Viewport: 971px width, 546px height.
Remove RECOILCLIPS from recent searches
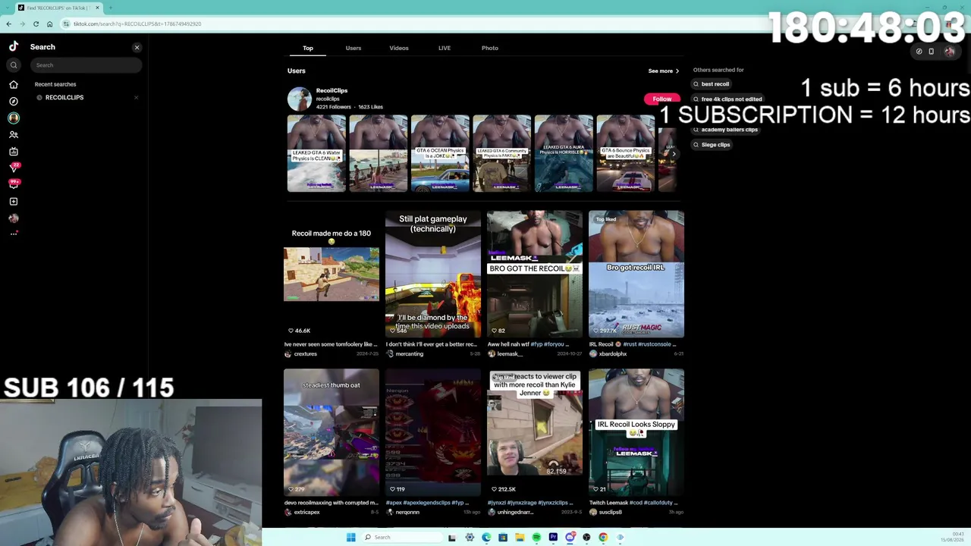click(x=137, y=98)
